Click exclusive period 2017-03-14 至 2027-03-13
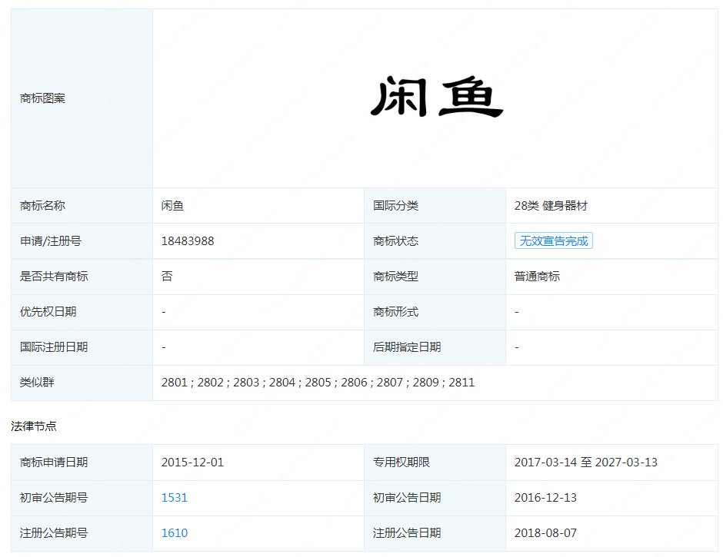 coord(585,462)
